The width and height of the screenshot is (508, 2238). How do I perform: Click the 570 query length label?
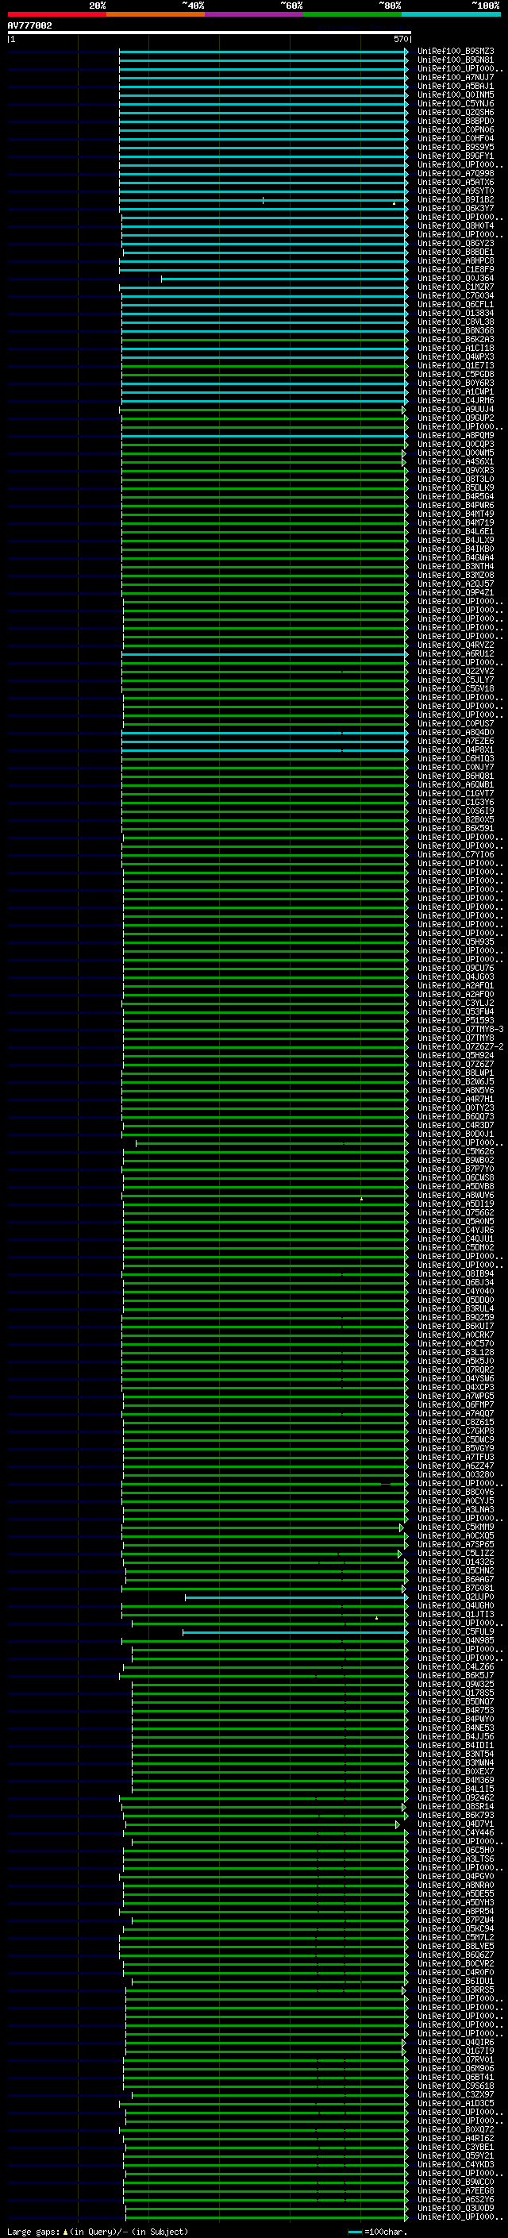pyautogui.click(x=400, y=39)
